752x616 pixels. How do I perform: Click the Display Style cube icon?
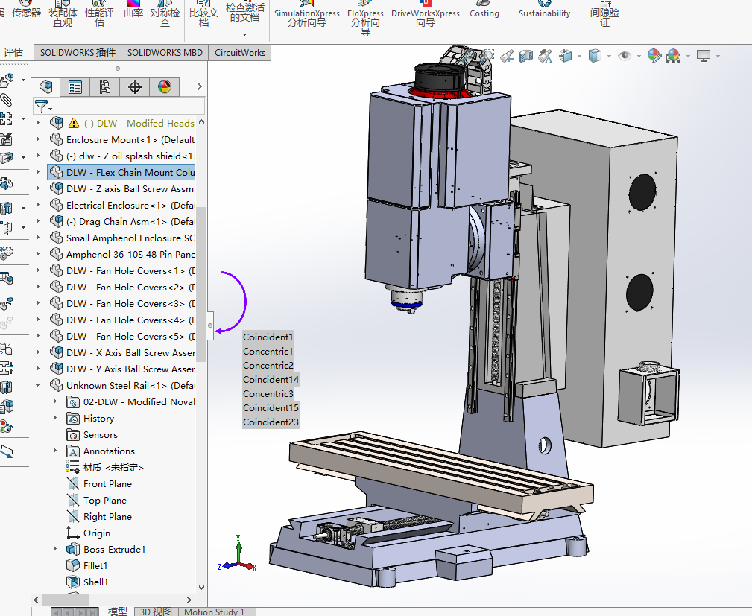[x=595, y=56]
